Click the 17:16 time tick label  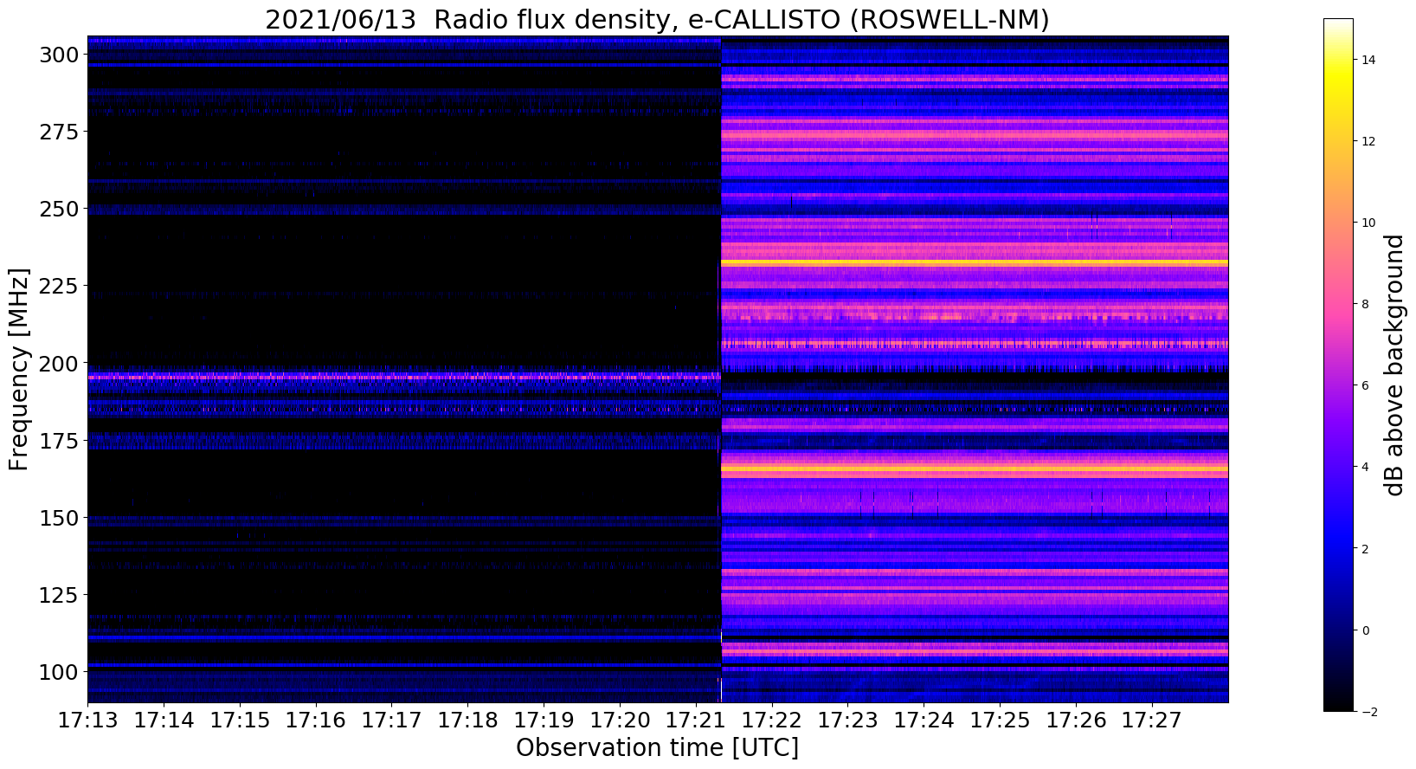point(316,720)
